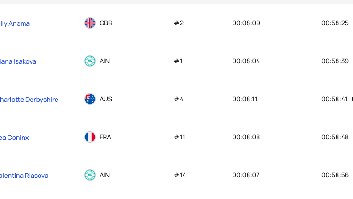Viewport: 353px width, 199px height.
Task: Open Isakova athlete profile link
Action: pyautogui.click(x=18, y=61)
